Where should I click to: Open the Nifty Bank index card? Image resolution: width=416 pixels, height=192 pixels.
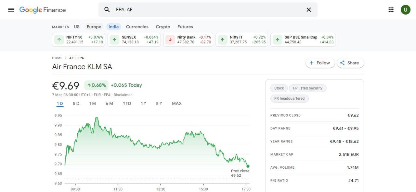(x=188, y=40)
